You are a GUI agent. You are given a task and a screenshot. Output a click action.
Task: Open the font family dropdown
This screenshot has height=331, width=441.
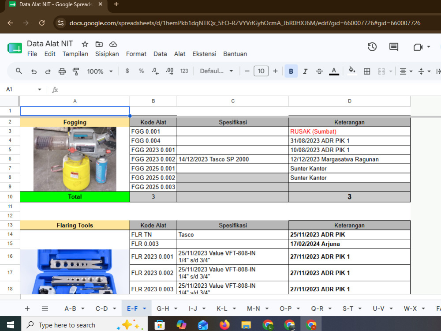(216, 71)
